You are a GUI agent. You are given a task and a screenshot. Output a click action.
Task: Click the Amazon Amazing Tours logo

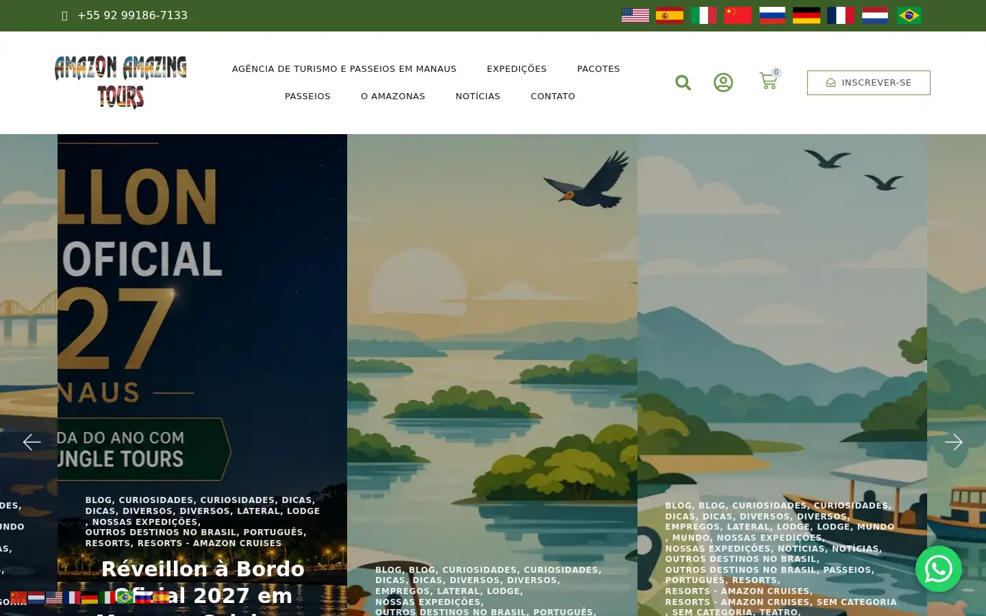pyautogui.click(x=121, y=83)
